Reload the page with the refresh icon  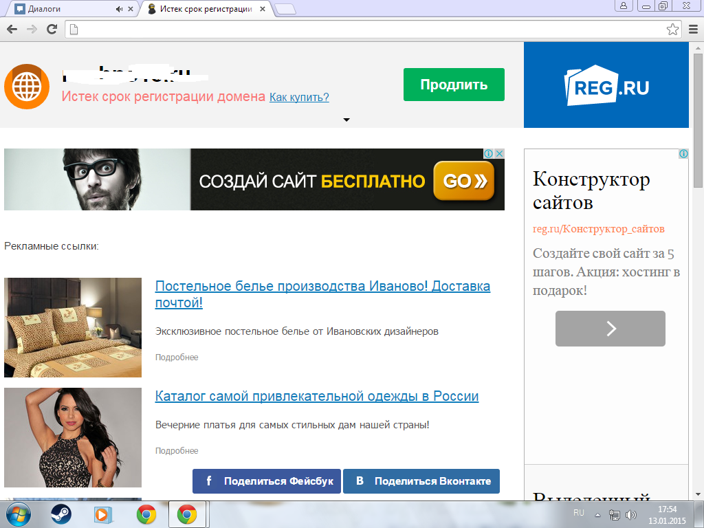click(52, 30)
